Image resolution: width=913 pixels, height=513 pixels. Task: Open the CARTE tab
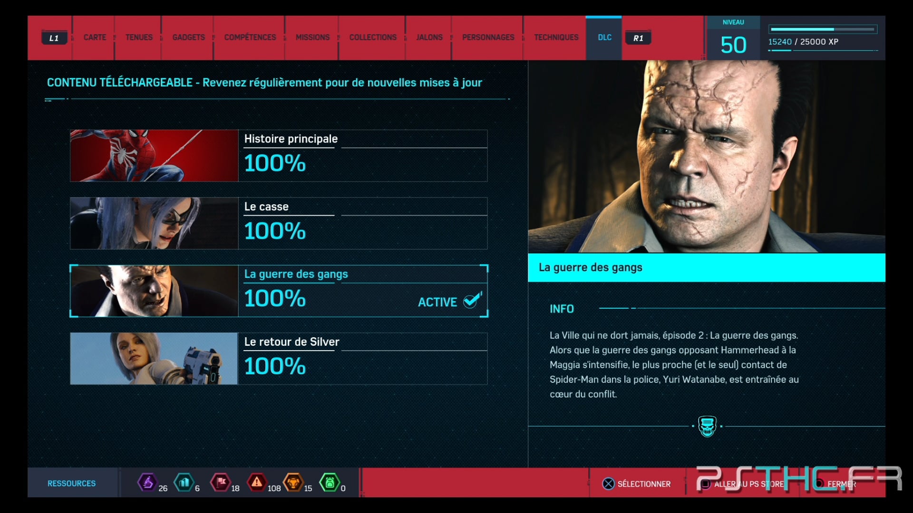[95, 37]
